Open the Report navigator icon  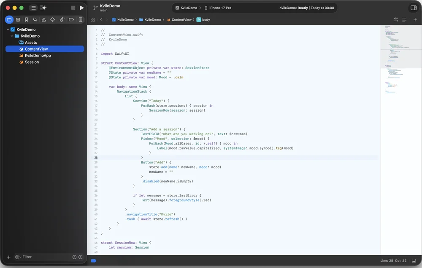coord(80,20)
